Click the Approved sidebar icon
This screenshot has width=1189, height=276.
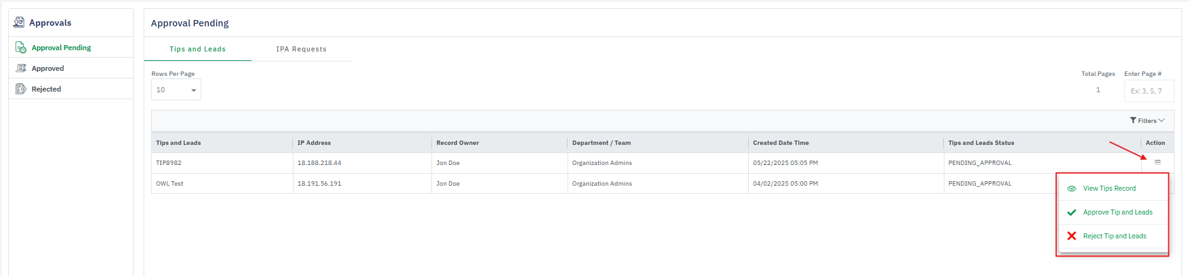pos(21,68)
